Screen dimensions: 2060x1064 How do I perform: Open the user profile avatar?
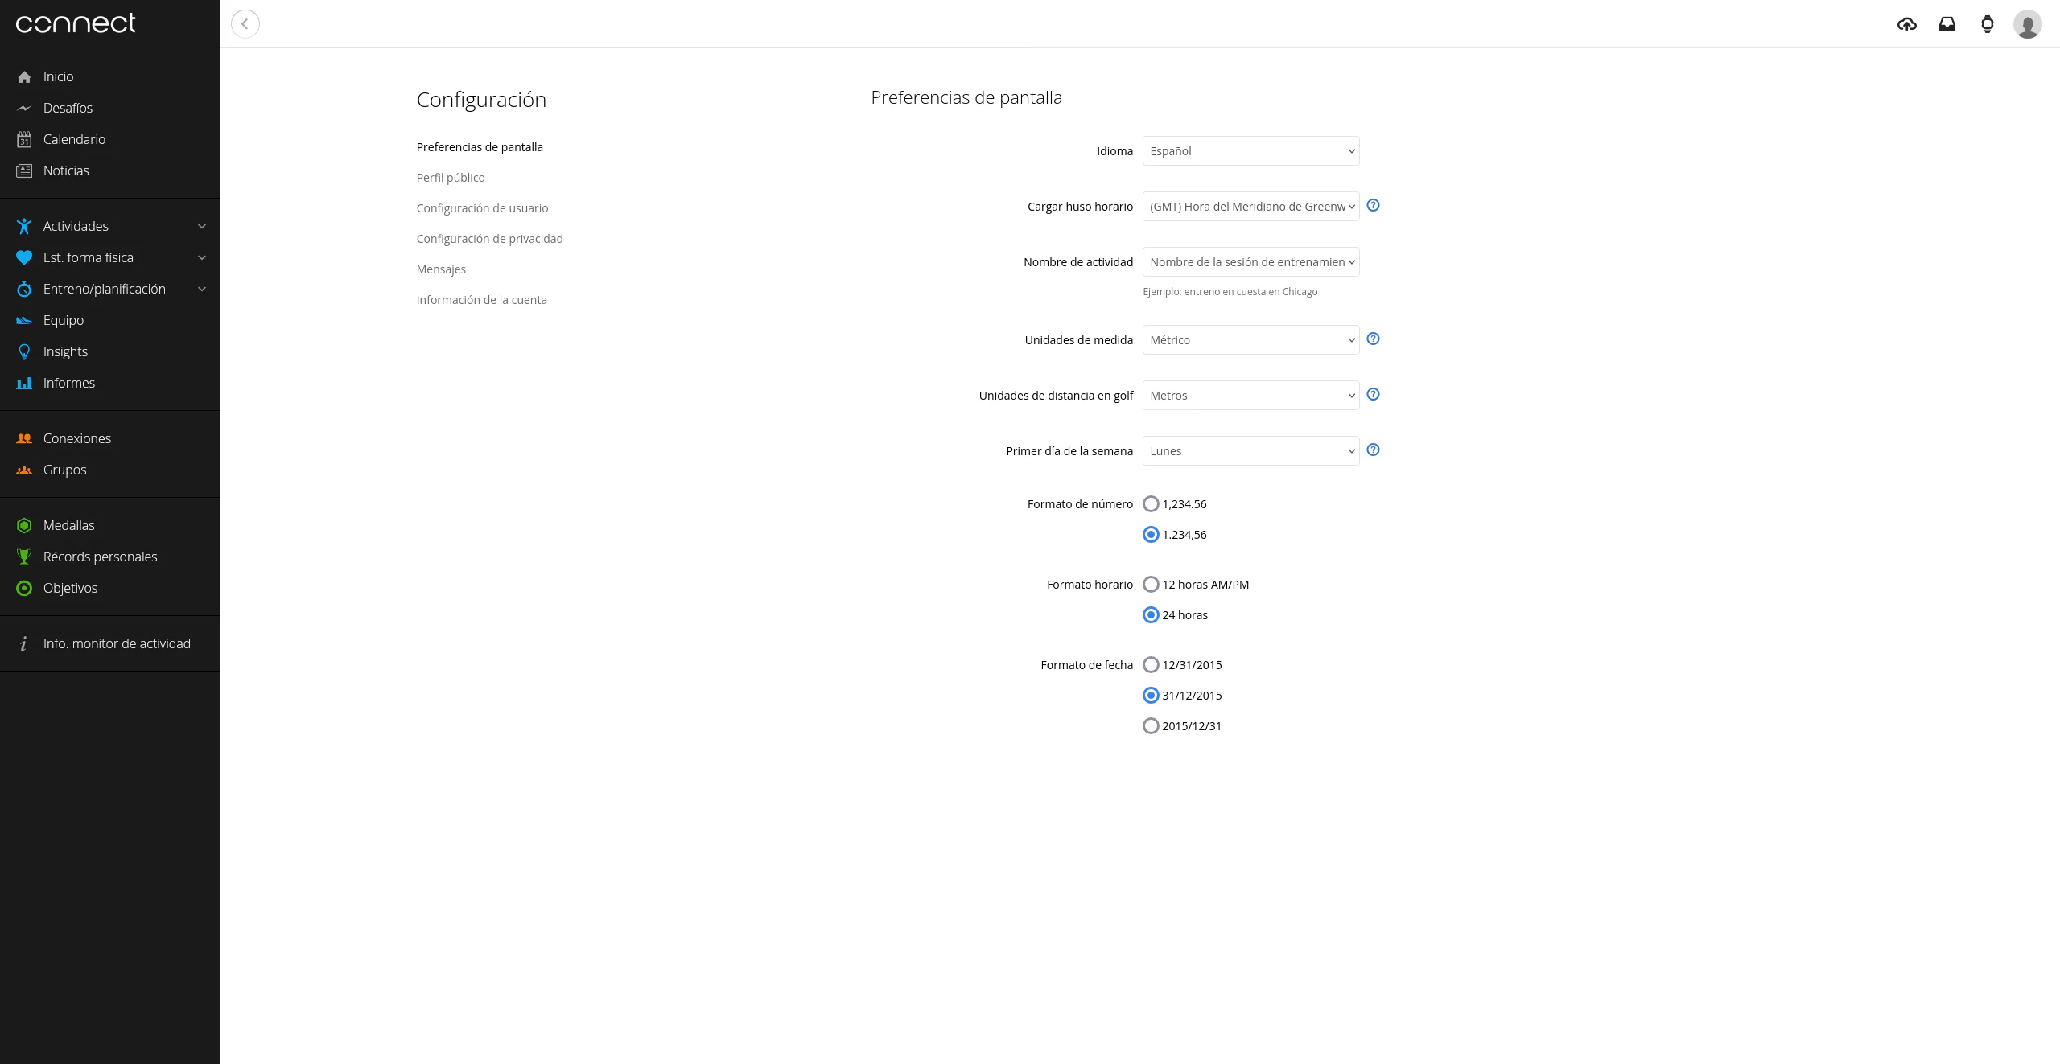coord(2027,24)
